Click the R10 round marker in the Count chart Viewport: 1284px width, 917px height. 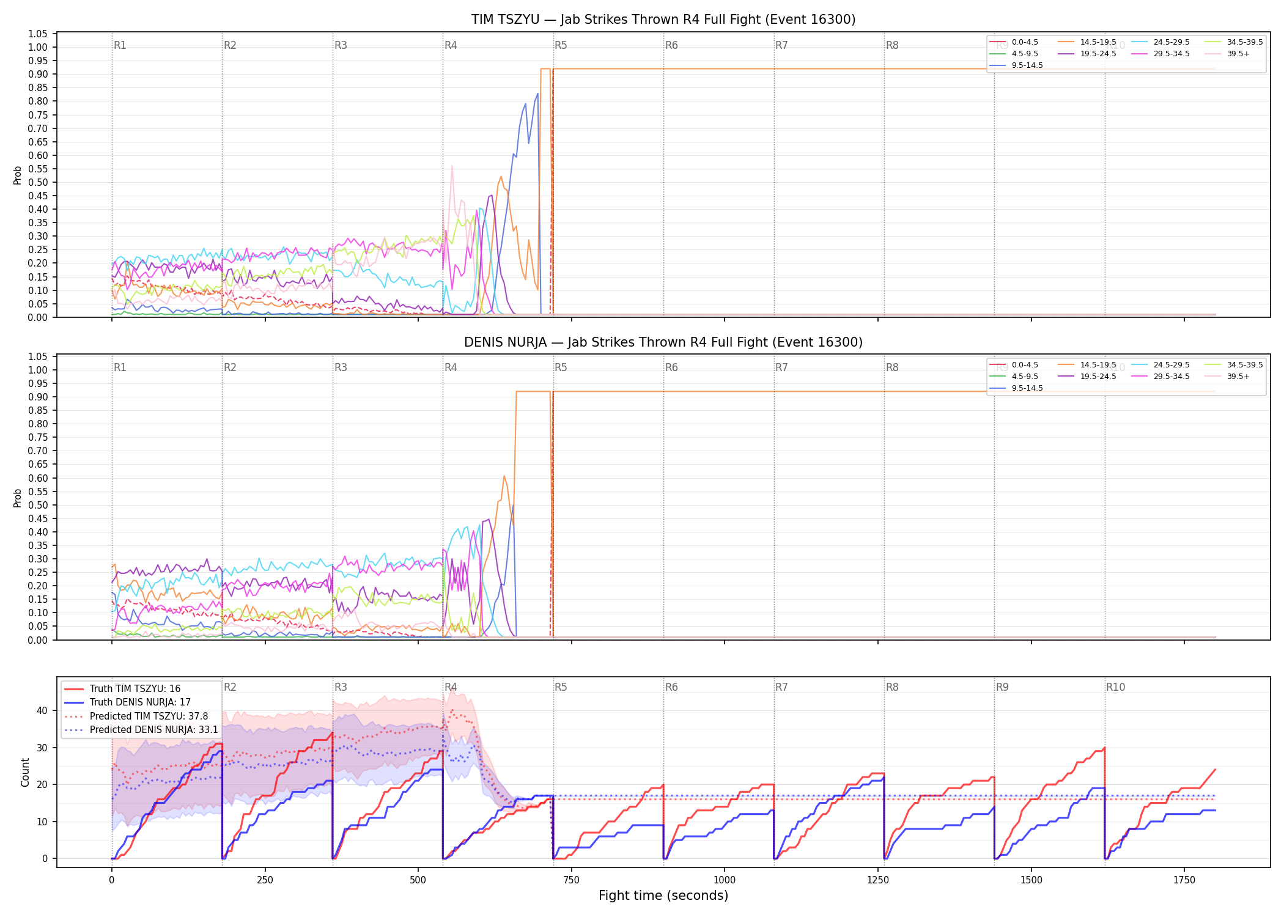pyautogui.click(x=1115, y=687)
